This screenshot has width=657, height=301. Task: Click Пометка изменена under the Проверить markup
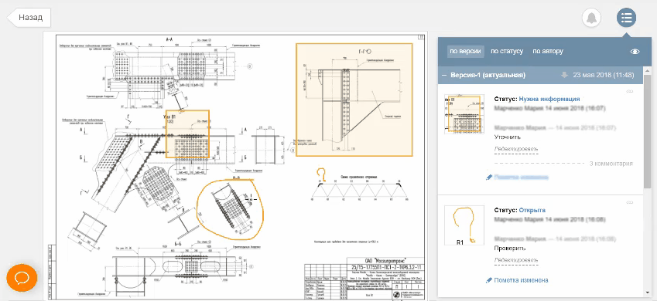click(521, 280)
